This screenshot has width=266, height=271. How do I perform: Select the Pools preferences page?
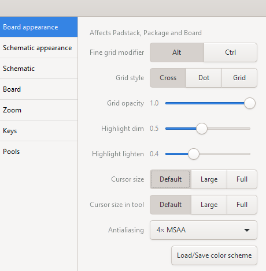click(x=39, y=152)
